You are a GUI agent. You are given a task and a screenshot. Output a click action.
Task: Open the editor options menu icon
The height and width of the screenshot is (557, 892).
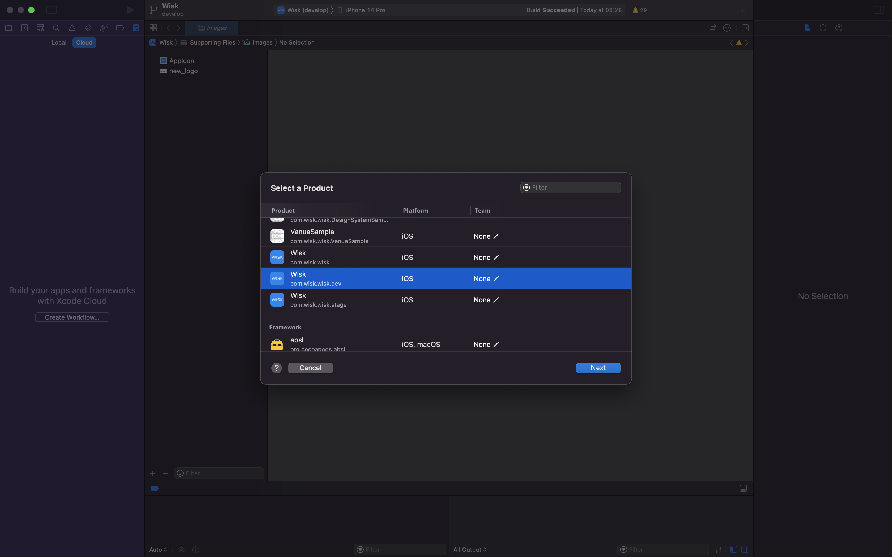[x=727, y=28]
